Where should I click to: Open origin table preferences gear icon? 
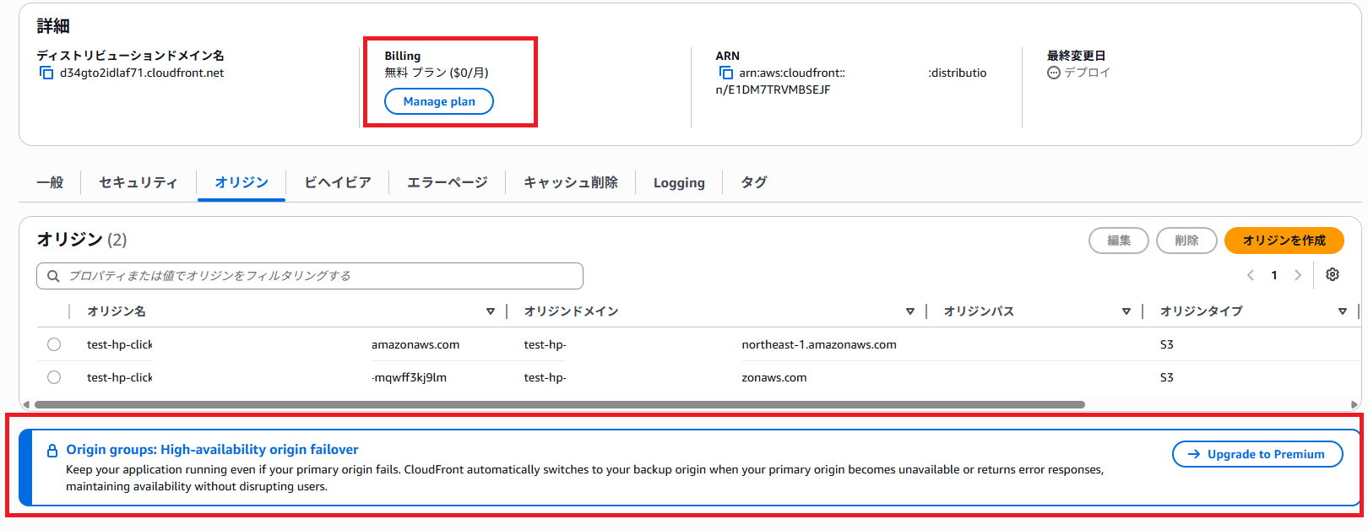(1333, 274)
